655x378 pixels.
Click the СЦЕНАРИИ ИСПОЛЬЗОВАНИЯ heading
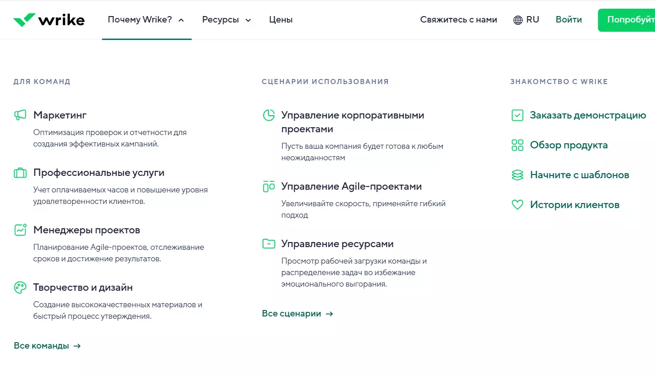(325, 82)
